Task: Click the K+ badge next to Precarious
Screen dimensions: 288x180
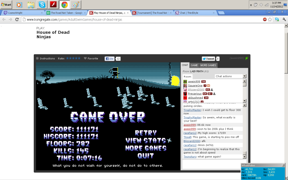Action: pos(210,94)
